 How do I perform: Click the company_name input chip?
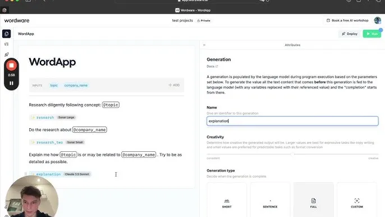tap(76, 85)
